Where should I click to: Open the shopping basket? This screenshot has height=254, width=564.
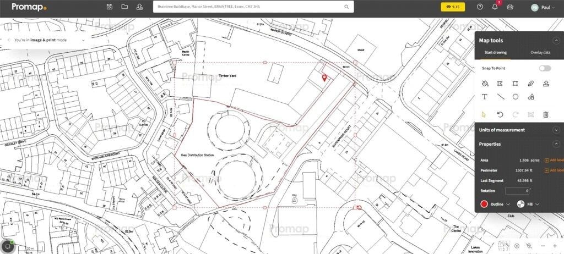(510, 7)
